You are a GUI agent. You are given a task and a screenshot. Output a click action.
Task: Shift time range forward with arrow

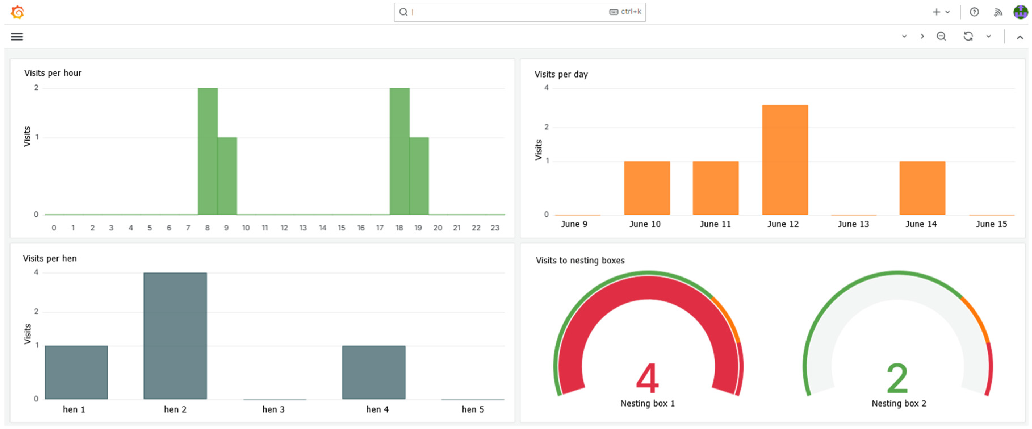[x=922, y=36]
